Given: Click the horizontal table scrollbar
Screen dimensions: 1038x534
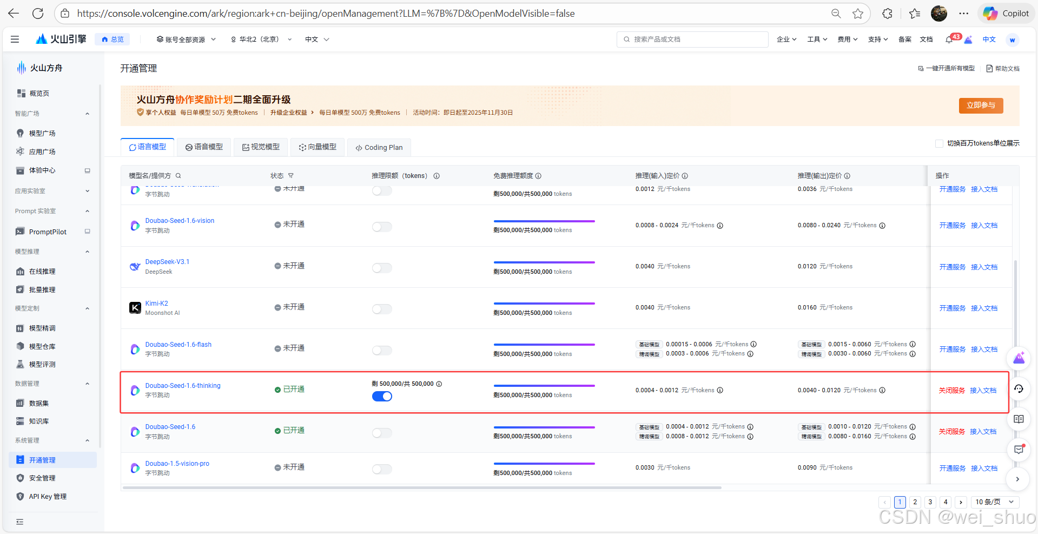Looking at the screenshot, I should point(422,487).
